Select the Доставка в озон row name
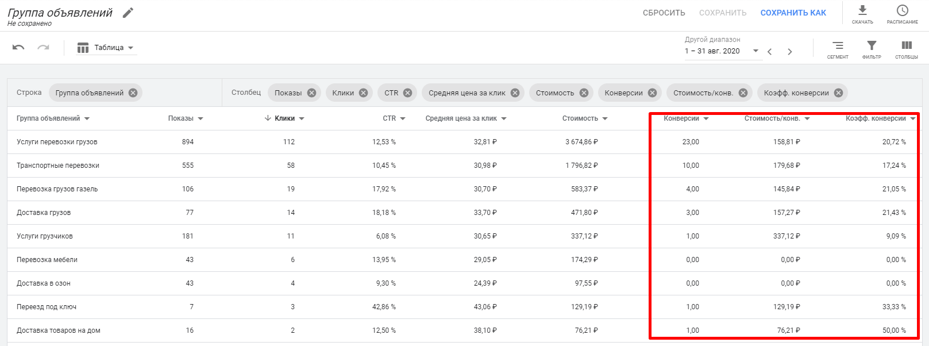 pos(44,283)
